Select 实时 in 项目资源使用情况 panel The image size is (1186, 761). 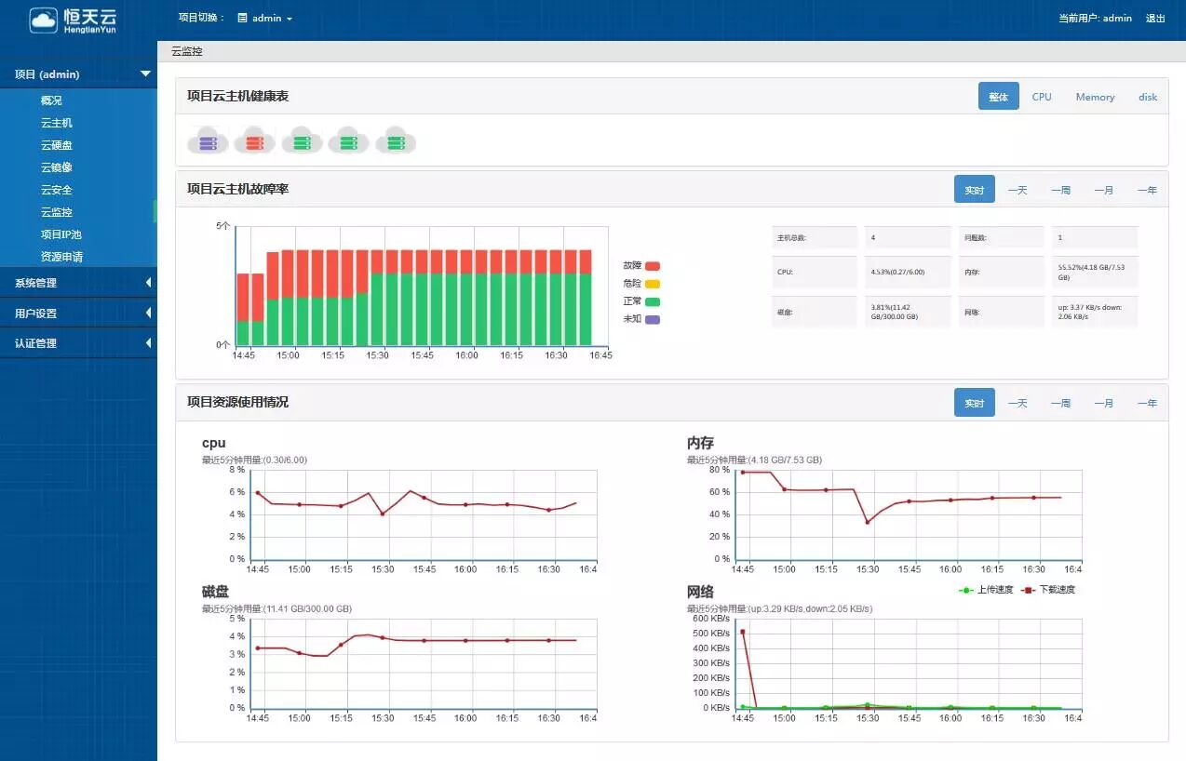coord(975,402)
